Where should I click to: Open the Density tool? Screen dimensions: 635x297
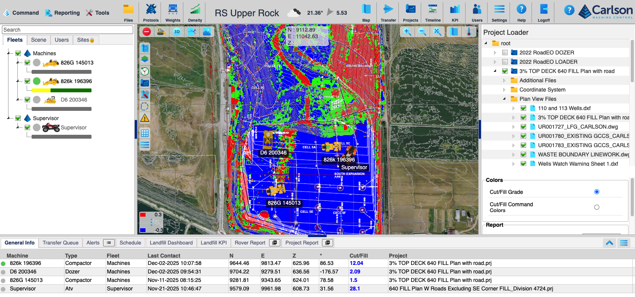[x=195, y=12]
